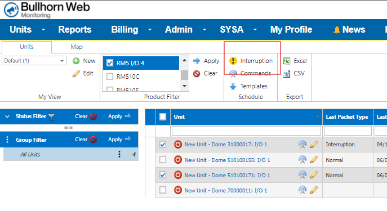Click the Unit column sort arrow

(x=317, y=116)
